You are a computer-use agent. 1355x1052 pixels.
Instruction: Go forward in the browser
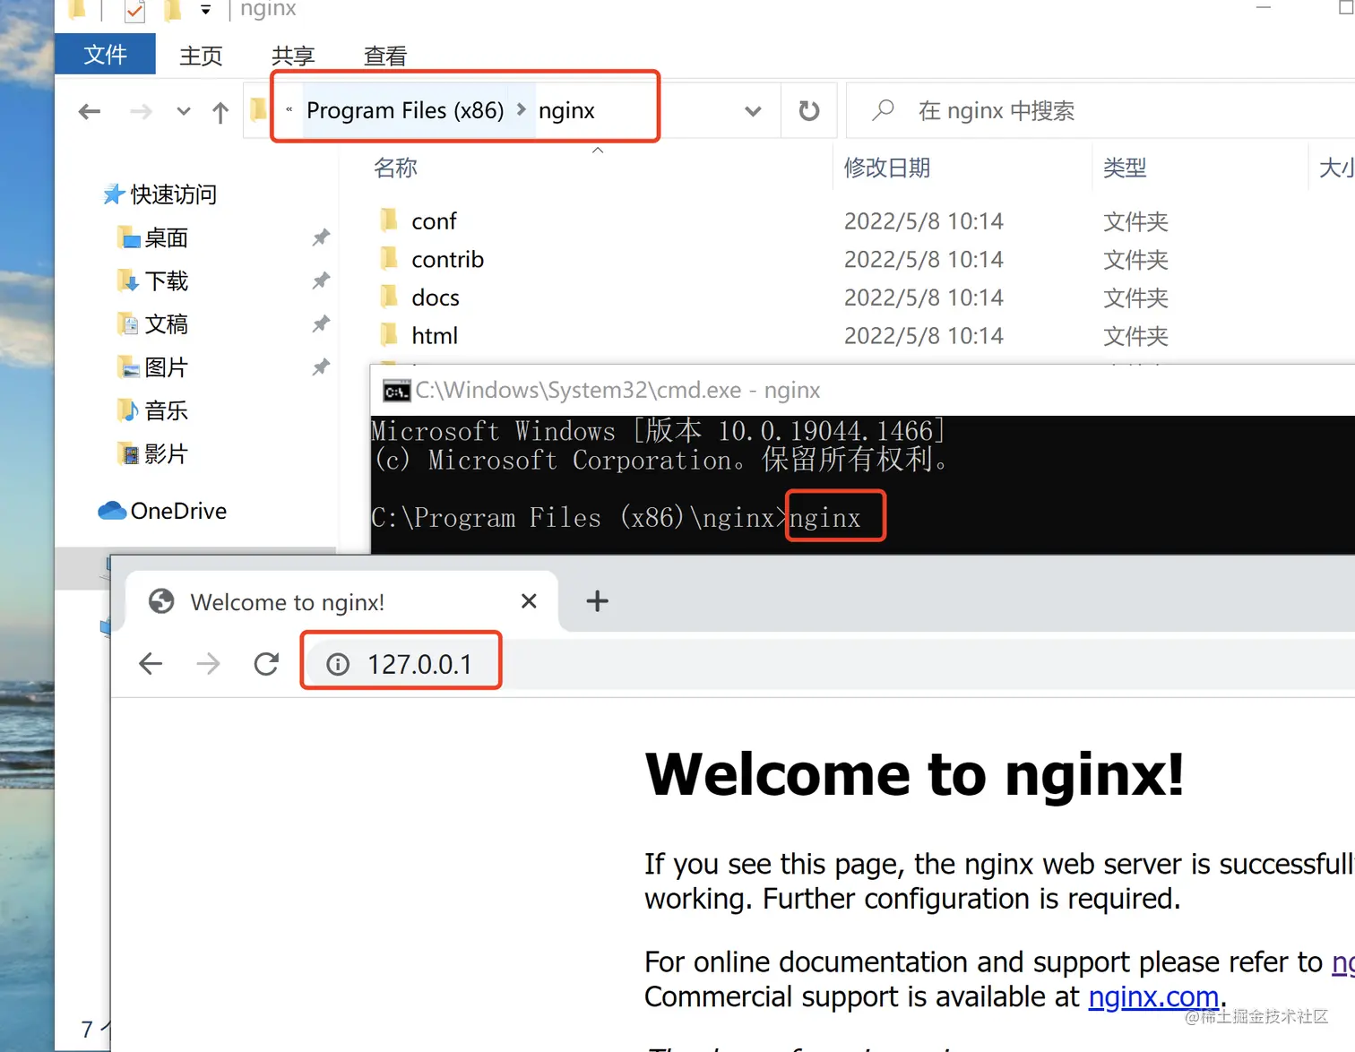tap(208, 664)
